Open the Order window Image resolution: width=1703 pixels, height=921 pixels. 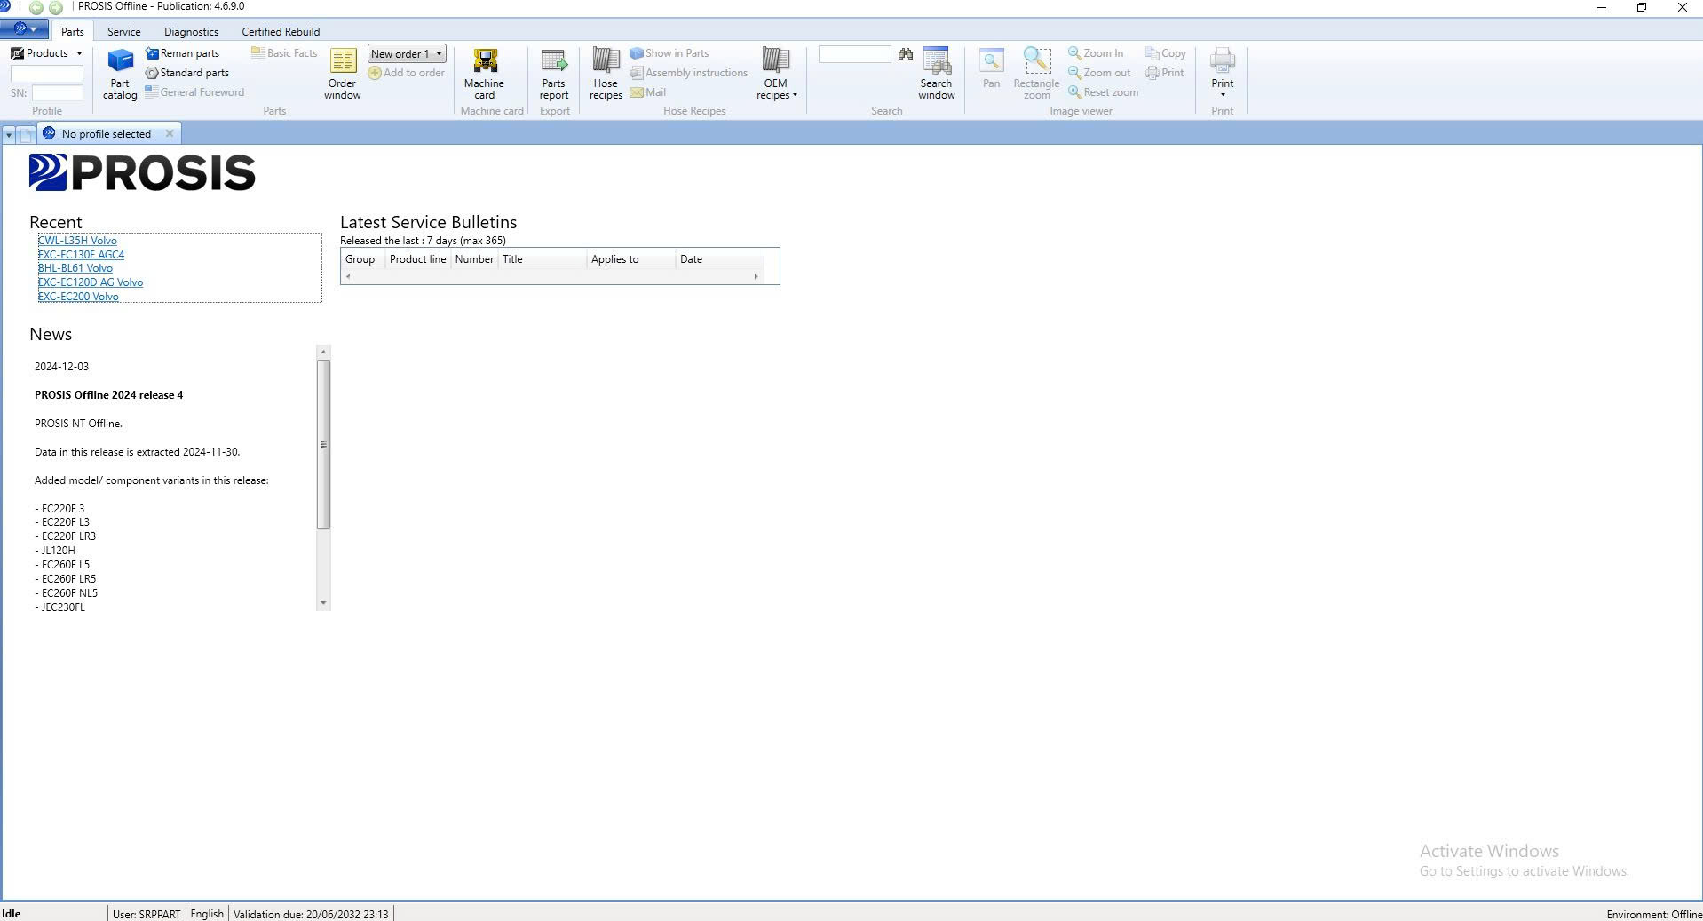pyautogui.click(x=342, y=73)
